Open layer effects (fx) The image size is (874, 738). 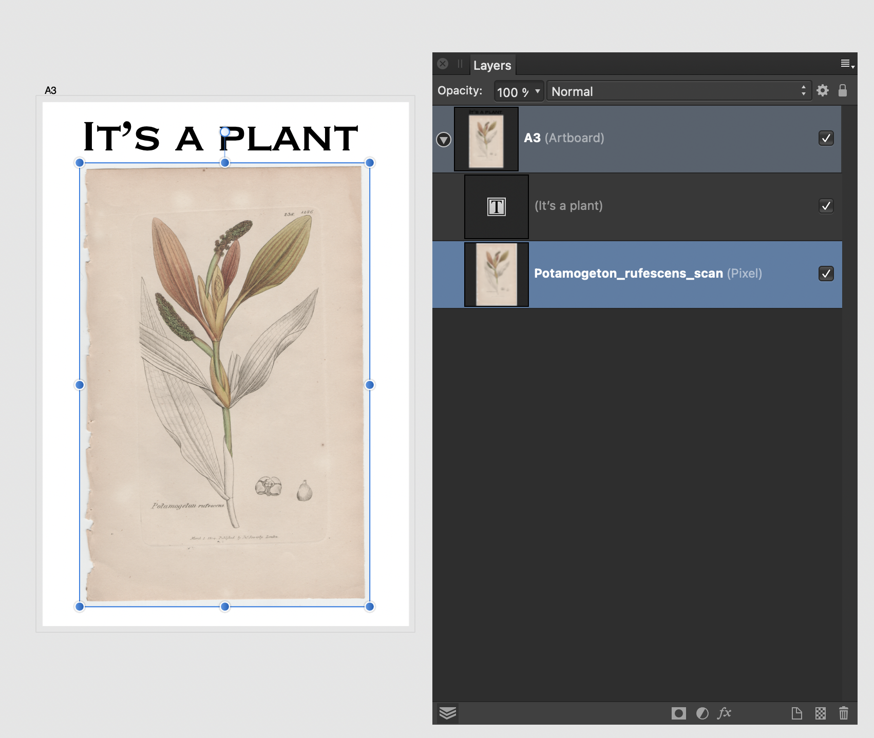(x=725, y=713)
